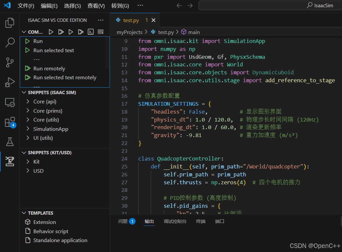Click test.py in the breadcrumb
Viewport: 342px width, 252px height.
[166, 32]
